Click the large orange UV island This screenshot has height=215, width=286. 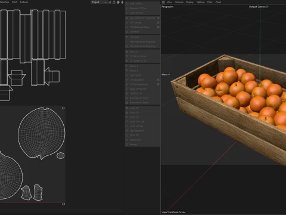pos(42,133)
